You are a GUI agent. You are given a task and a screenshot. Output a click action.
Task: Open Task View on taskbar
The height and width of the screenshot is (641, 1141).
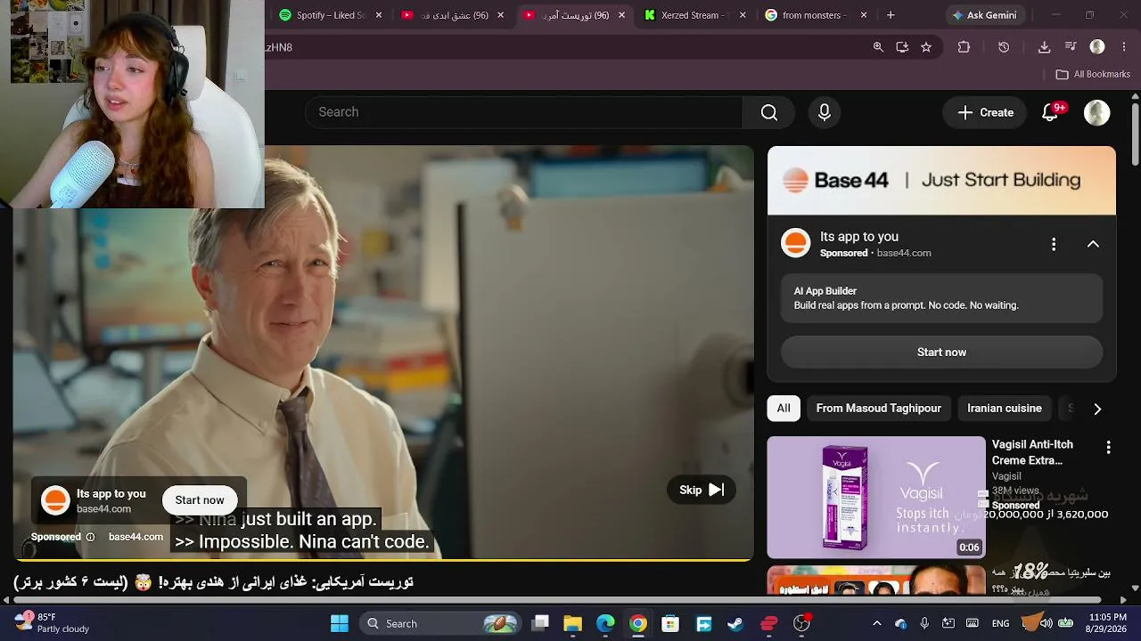pyautogui.click(x=540, y=623)
